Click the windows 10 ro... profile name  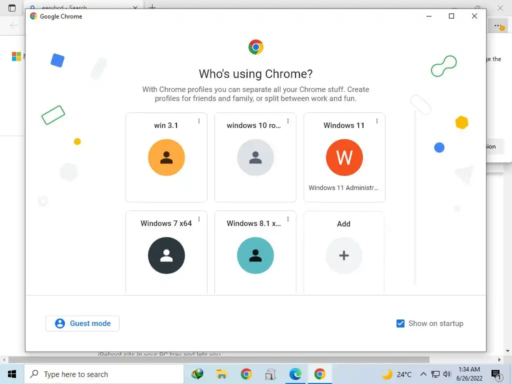(253, 125)
